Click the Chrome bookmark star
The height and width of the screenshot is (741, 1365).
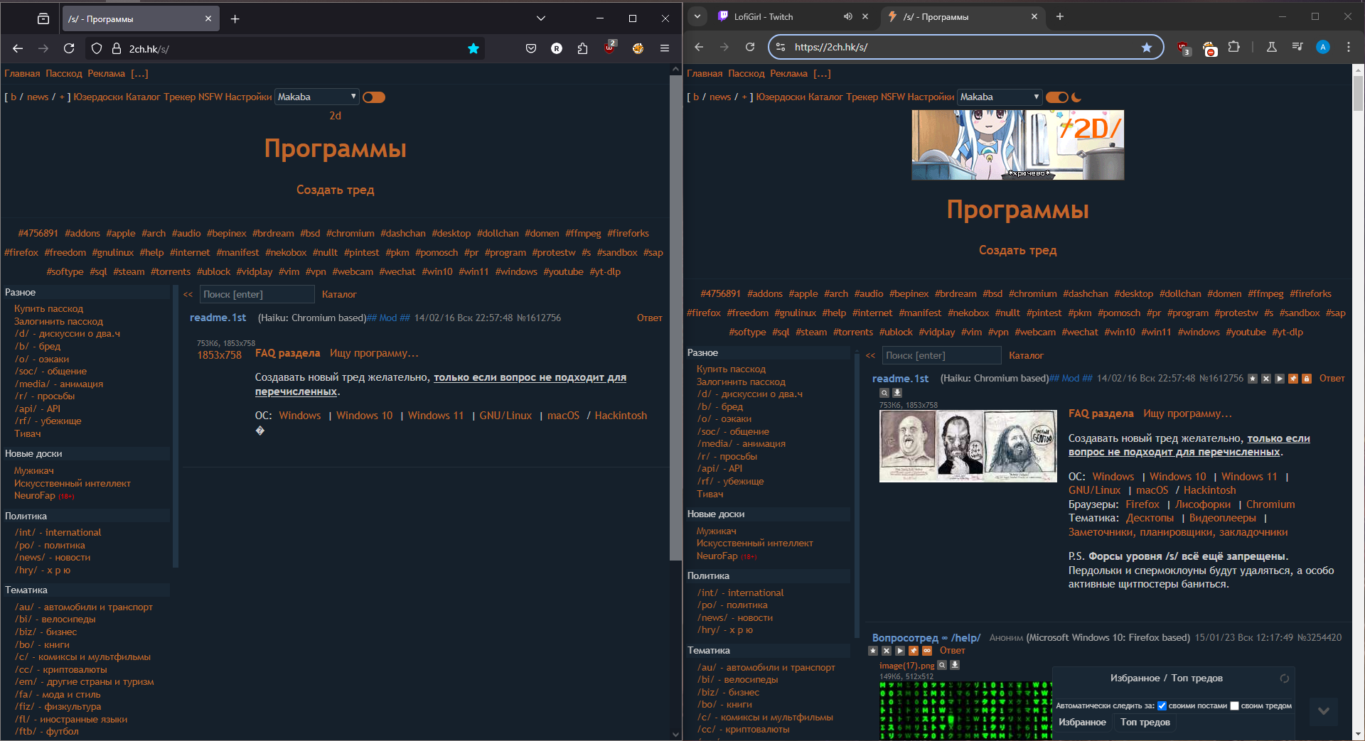(1147, 47)
